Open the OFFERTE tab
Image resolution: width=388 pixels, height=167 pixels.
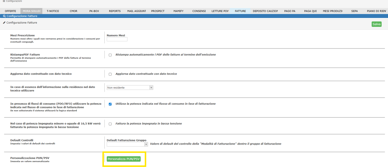pos(10,11)
